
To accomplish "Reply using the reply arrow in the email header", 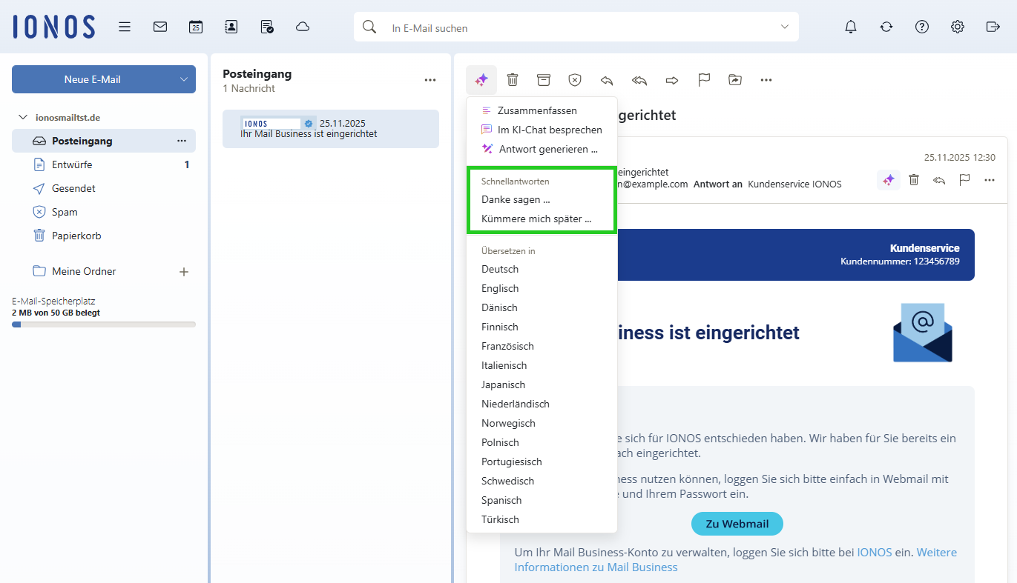I will 939,179.
